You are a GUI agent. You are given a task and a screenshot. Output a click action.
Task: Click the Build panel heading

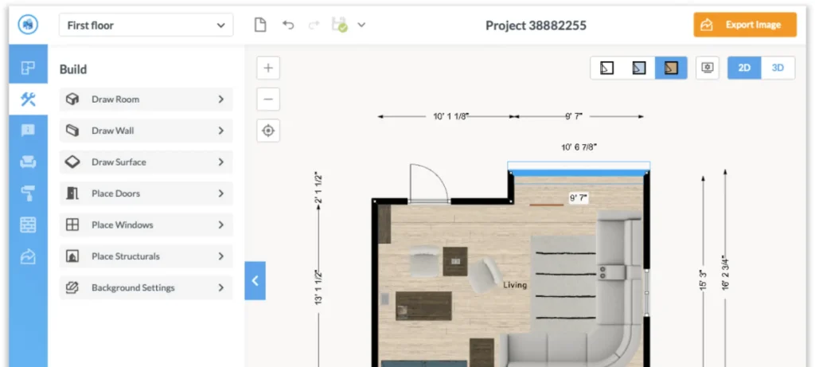[73, 69]
